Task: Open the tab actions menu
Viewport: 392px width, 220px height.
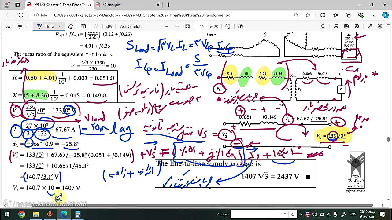Action: pyautogui.click(x=17, y=5)
